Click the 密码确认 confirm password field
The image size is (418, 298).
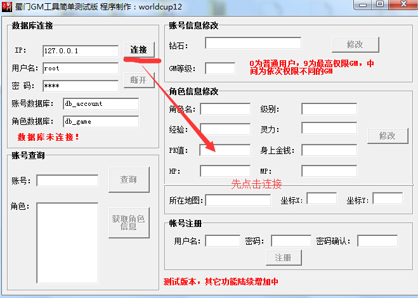tap(377, 241)
